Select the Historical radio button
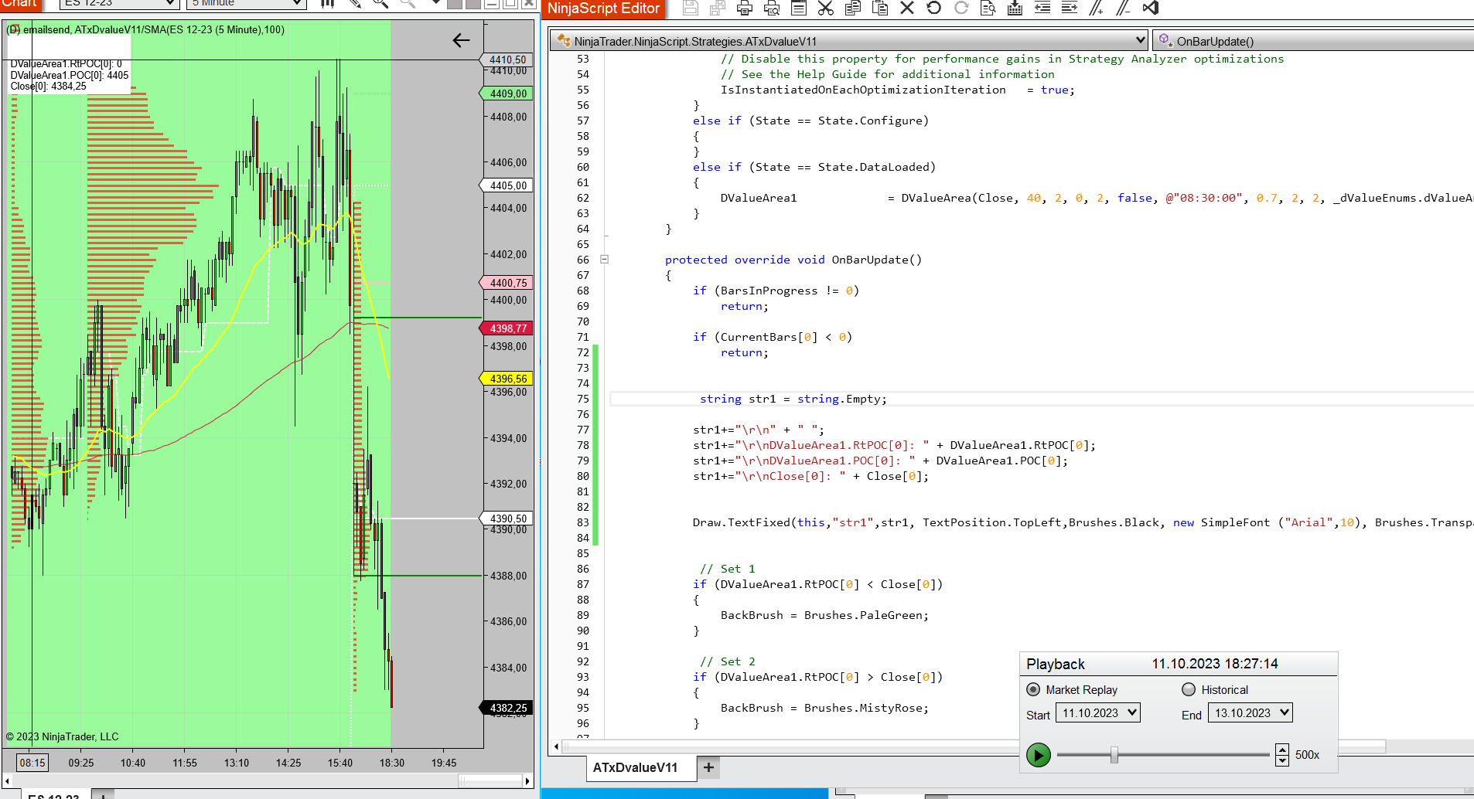Viewport: 1474px width, 799px height. 1189,689
